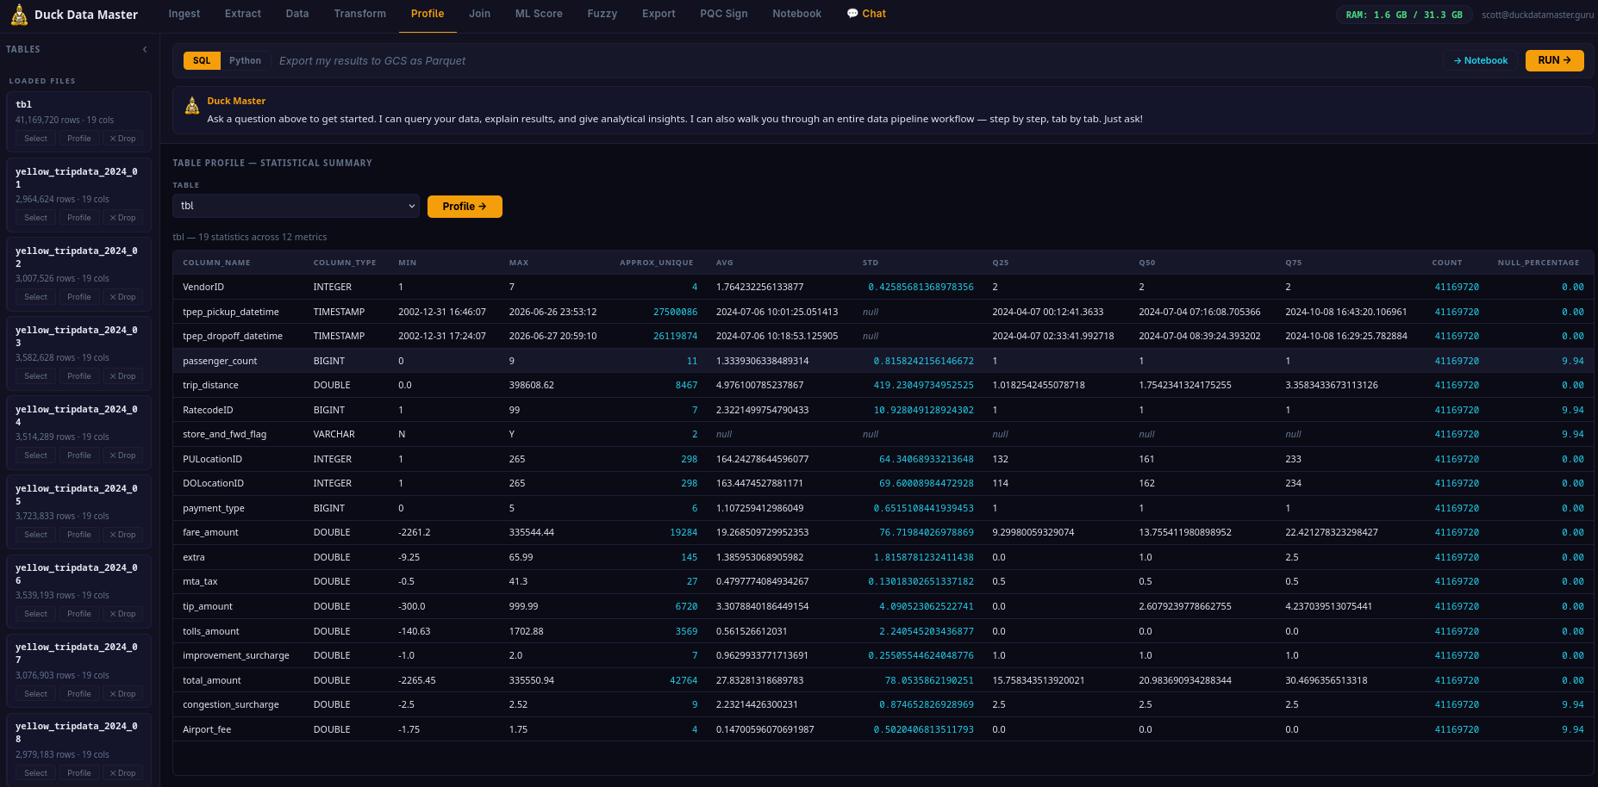Click max value 398608.62 for trip_distance
1598x787 pixels.
532,385
